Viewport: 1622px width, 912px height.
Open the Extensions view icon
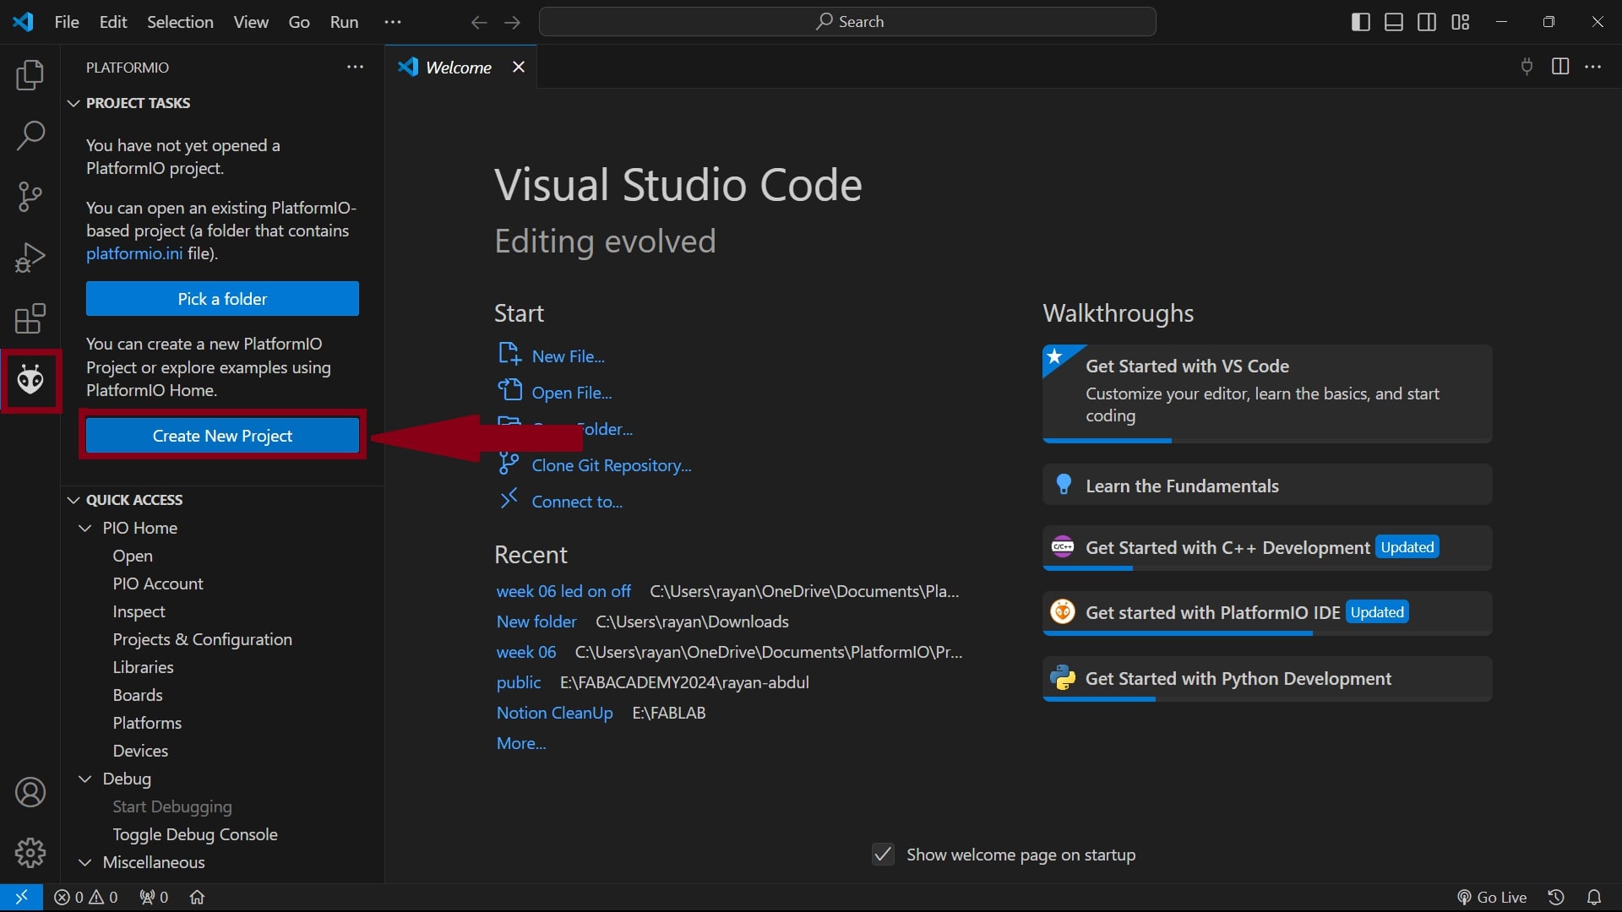[30, 319]
